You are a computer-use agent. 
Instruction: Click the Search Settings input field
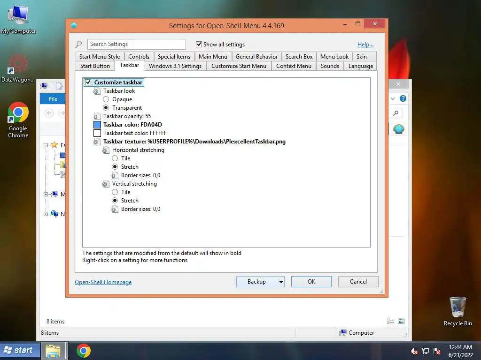pos(137,44)
